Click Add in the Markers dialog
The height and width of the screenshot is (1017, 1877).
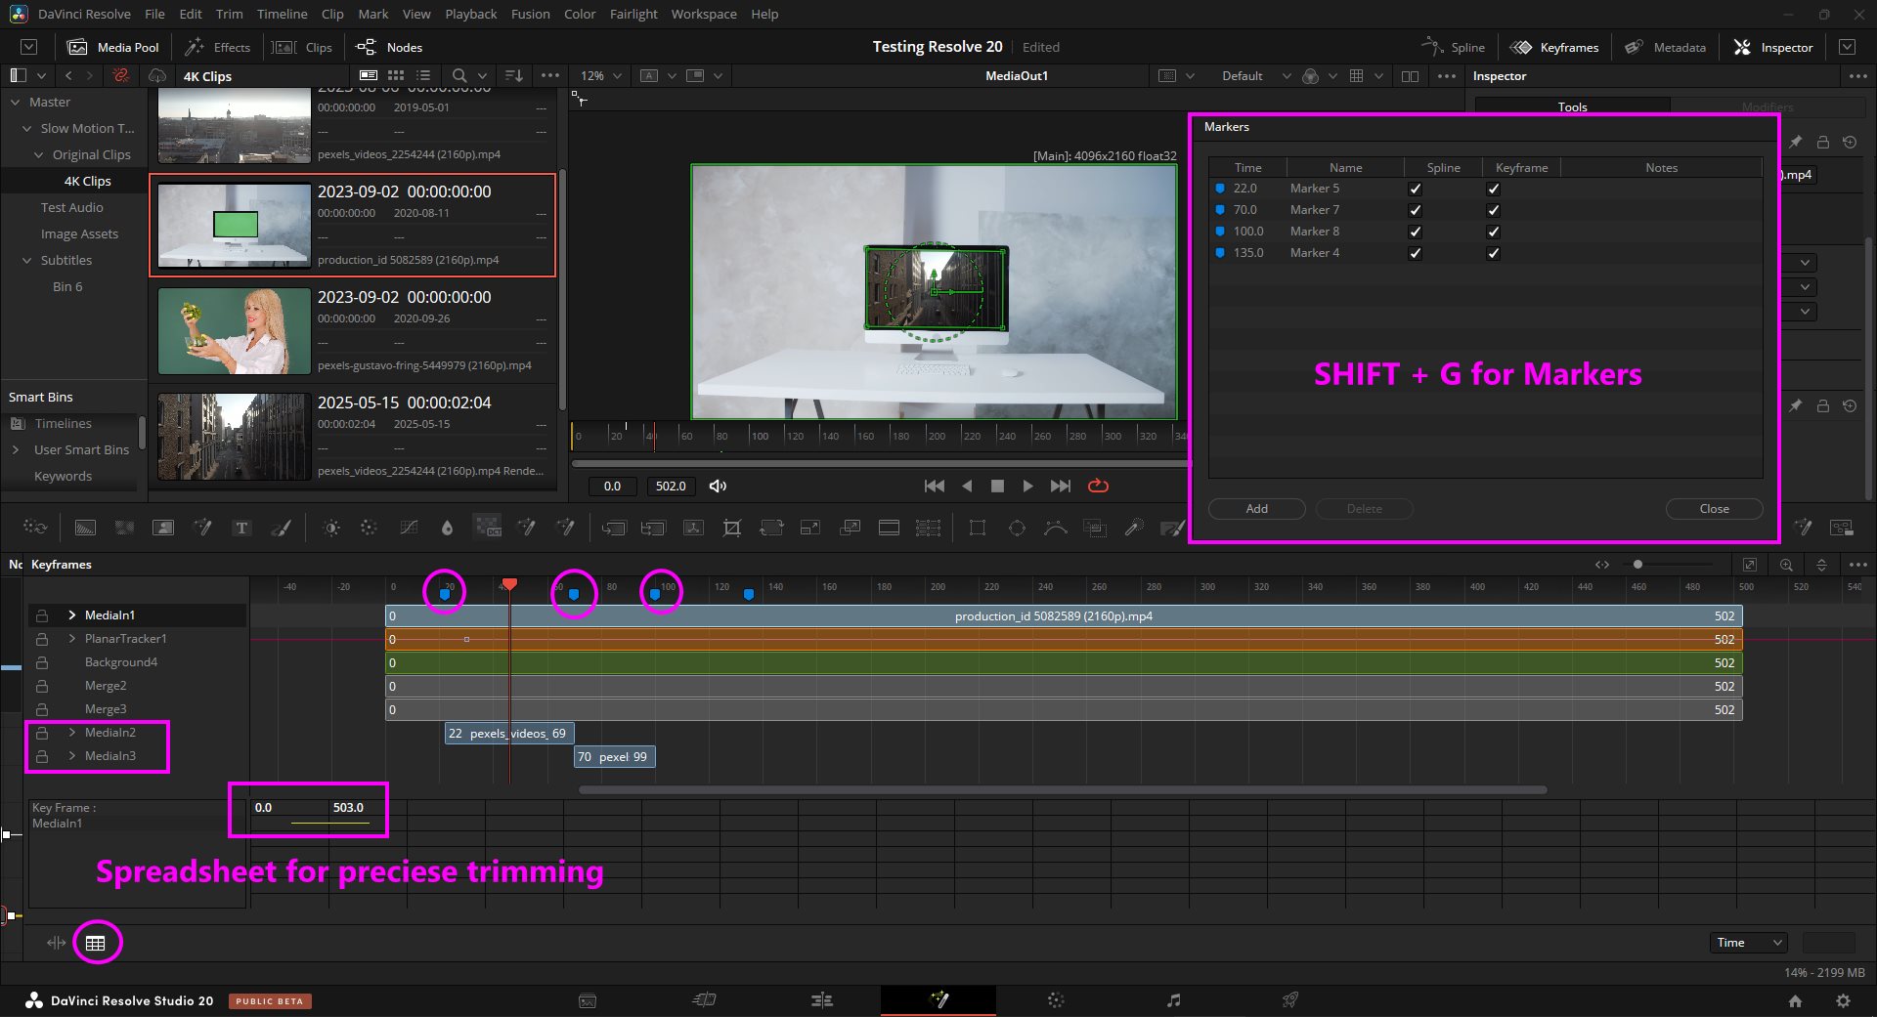[x=1256, y=509]
